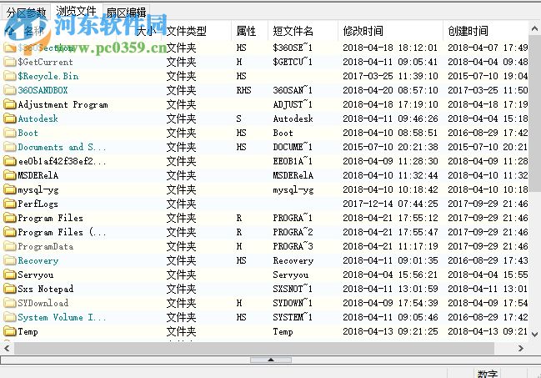Click modified time 2018-04-20 08:57:10
The width and height of the screenshot is (541, 378).
click(x=390, y=90)
